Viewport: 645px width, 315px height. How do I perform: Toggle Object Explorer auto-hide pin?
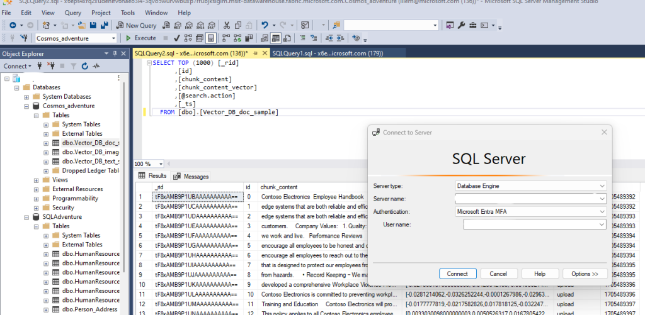(x=115, y=53)
